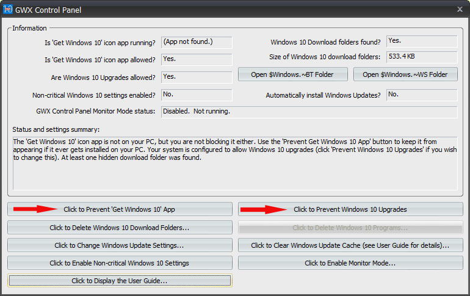Viewport: 470px width, 296px height.
Task: Click 'Is Get Windows 10 icon app running?' label
Action: pyautogui.click(x=100, y=43)
